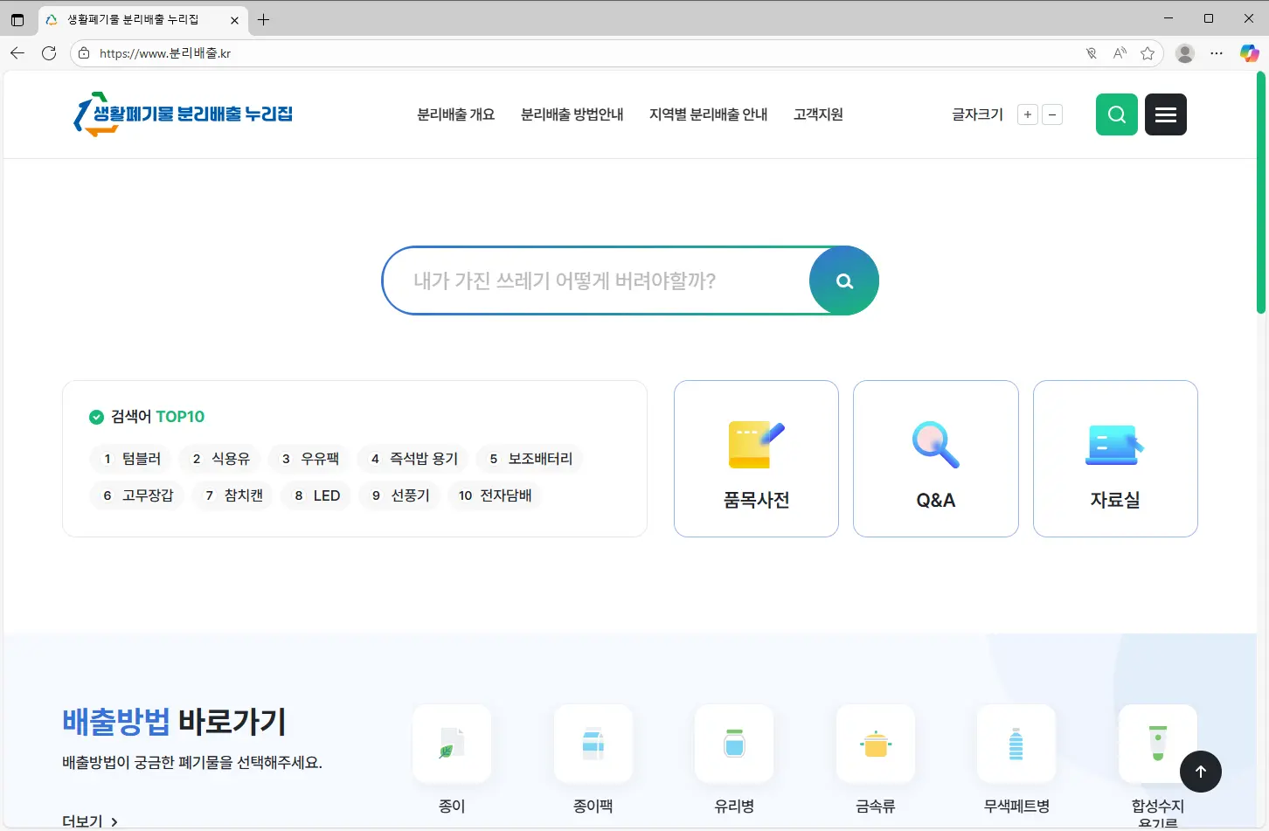Search for 텀블러 from TOP10 keywords

point(129,459)
